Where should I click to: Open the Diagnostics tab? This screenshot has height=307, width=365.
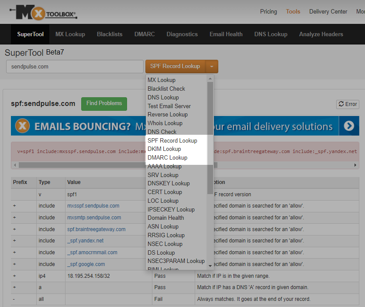(x=182, y=34)
